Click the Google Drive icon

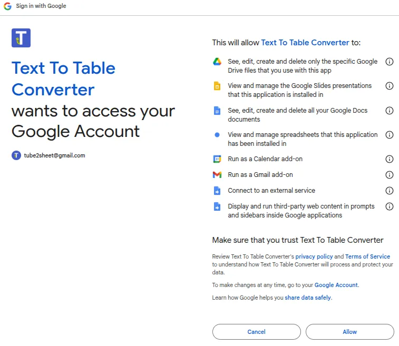[217, 62]
